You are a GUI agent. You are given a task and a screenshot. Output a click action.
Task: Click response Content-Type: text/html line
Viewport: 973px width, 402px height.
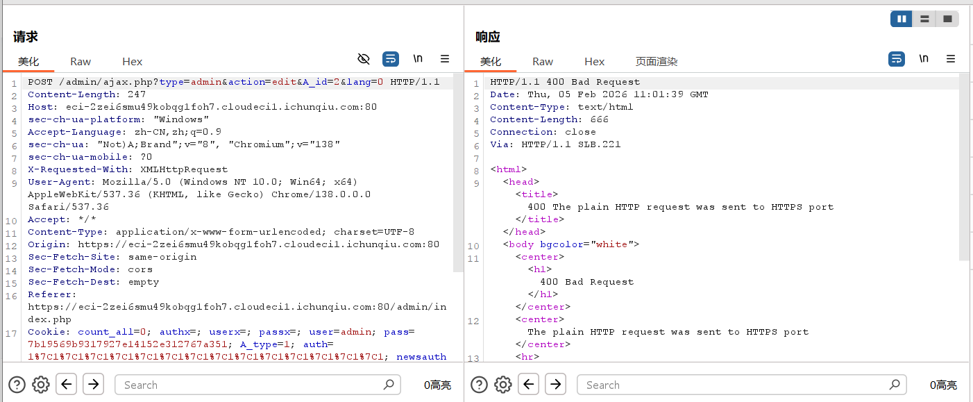pos(561,107)
